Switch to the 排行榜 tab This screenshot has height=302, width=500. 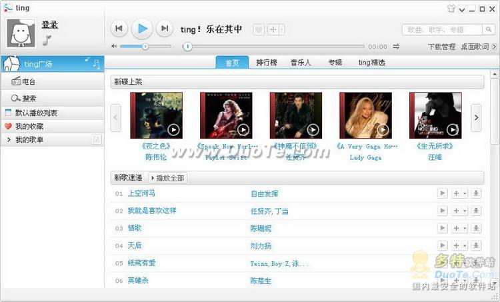tap(266, 63)
